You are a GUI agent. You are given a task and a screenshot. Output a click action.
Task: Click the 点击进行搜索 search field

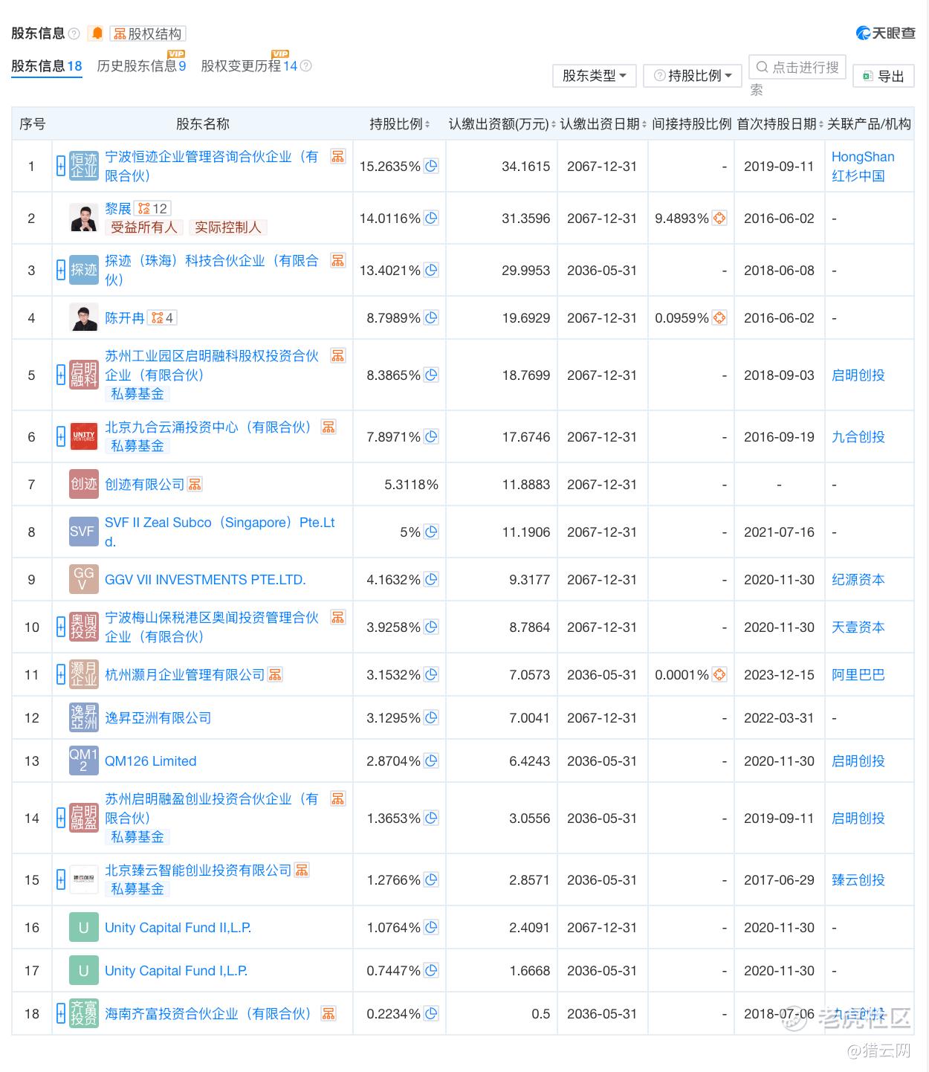click(x=797, y=68)
